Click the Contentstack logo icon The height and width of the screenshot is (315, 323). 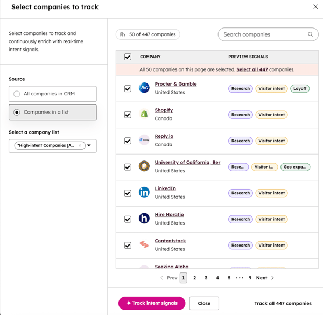(144, 245)
